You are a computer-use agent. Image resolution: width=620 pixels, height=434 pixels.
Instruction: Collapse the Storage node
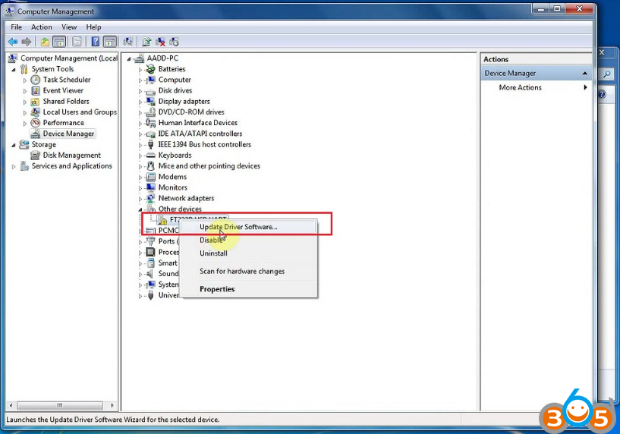click(x=14, y=145)
